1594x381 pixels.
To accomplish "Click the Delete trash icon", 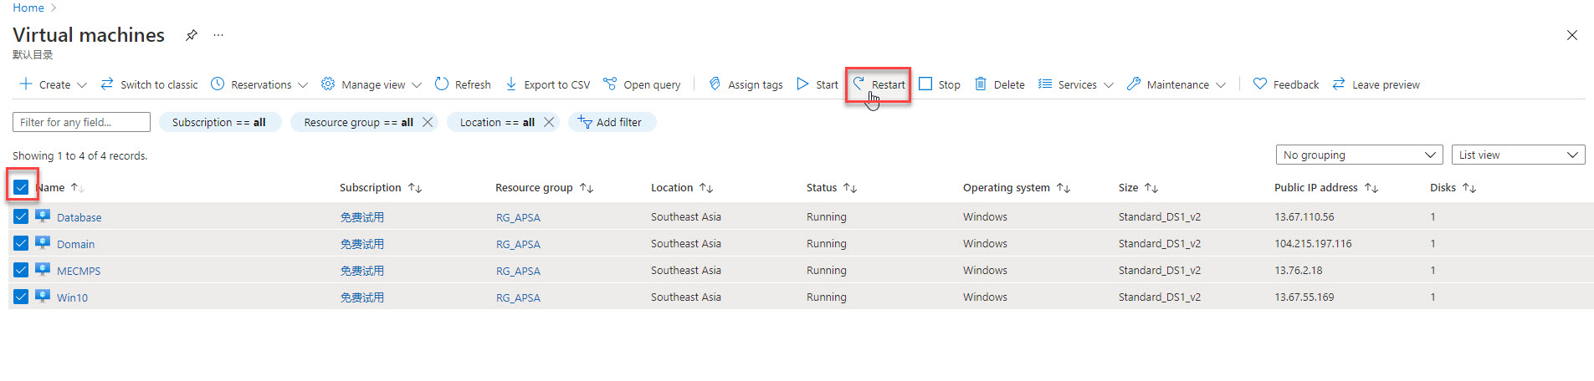I will pyautogui.click(x=981, y=84).
